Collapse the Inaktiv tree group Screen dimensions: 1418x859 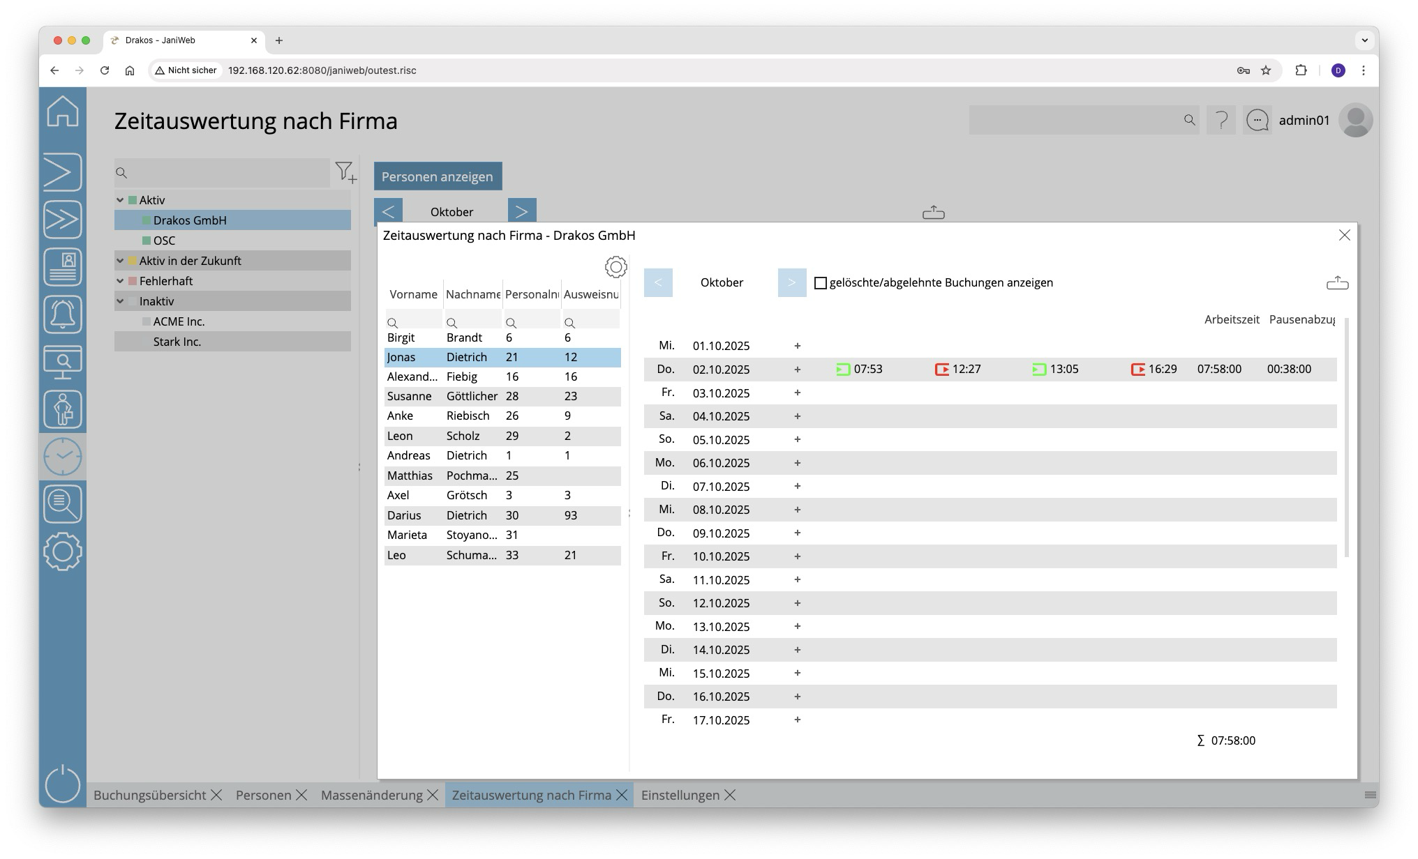coord(120,301)
